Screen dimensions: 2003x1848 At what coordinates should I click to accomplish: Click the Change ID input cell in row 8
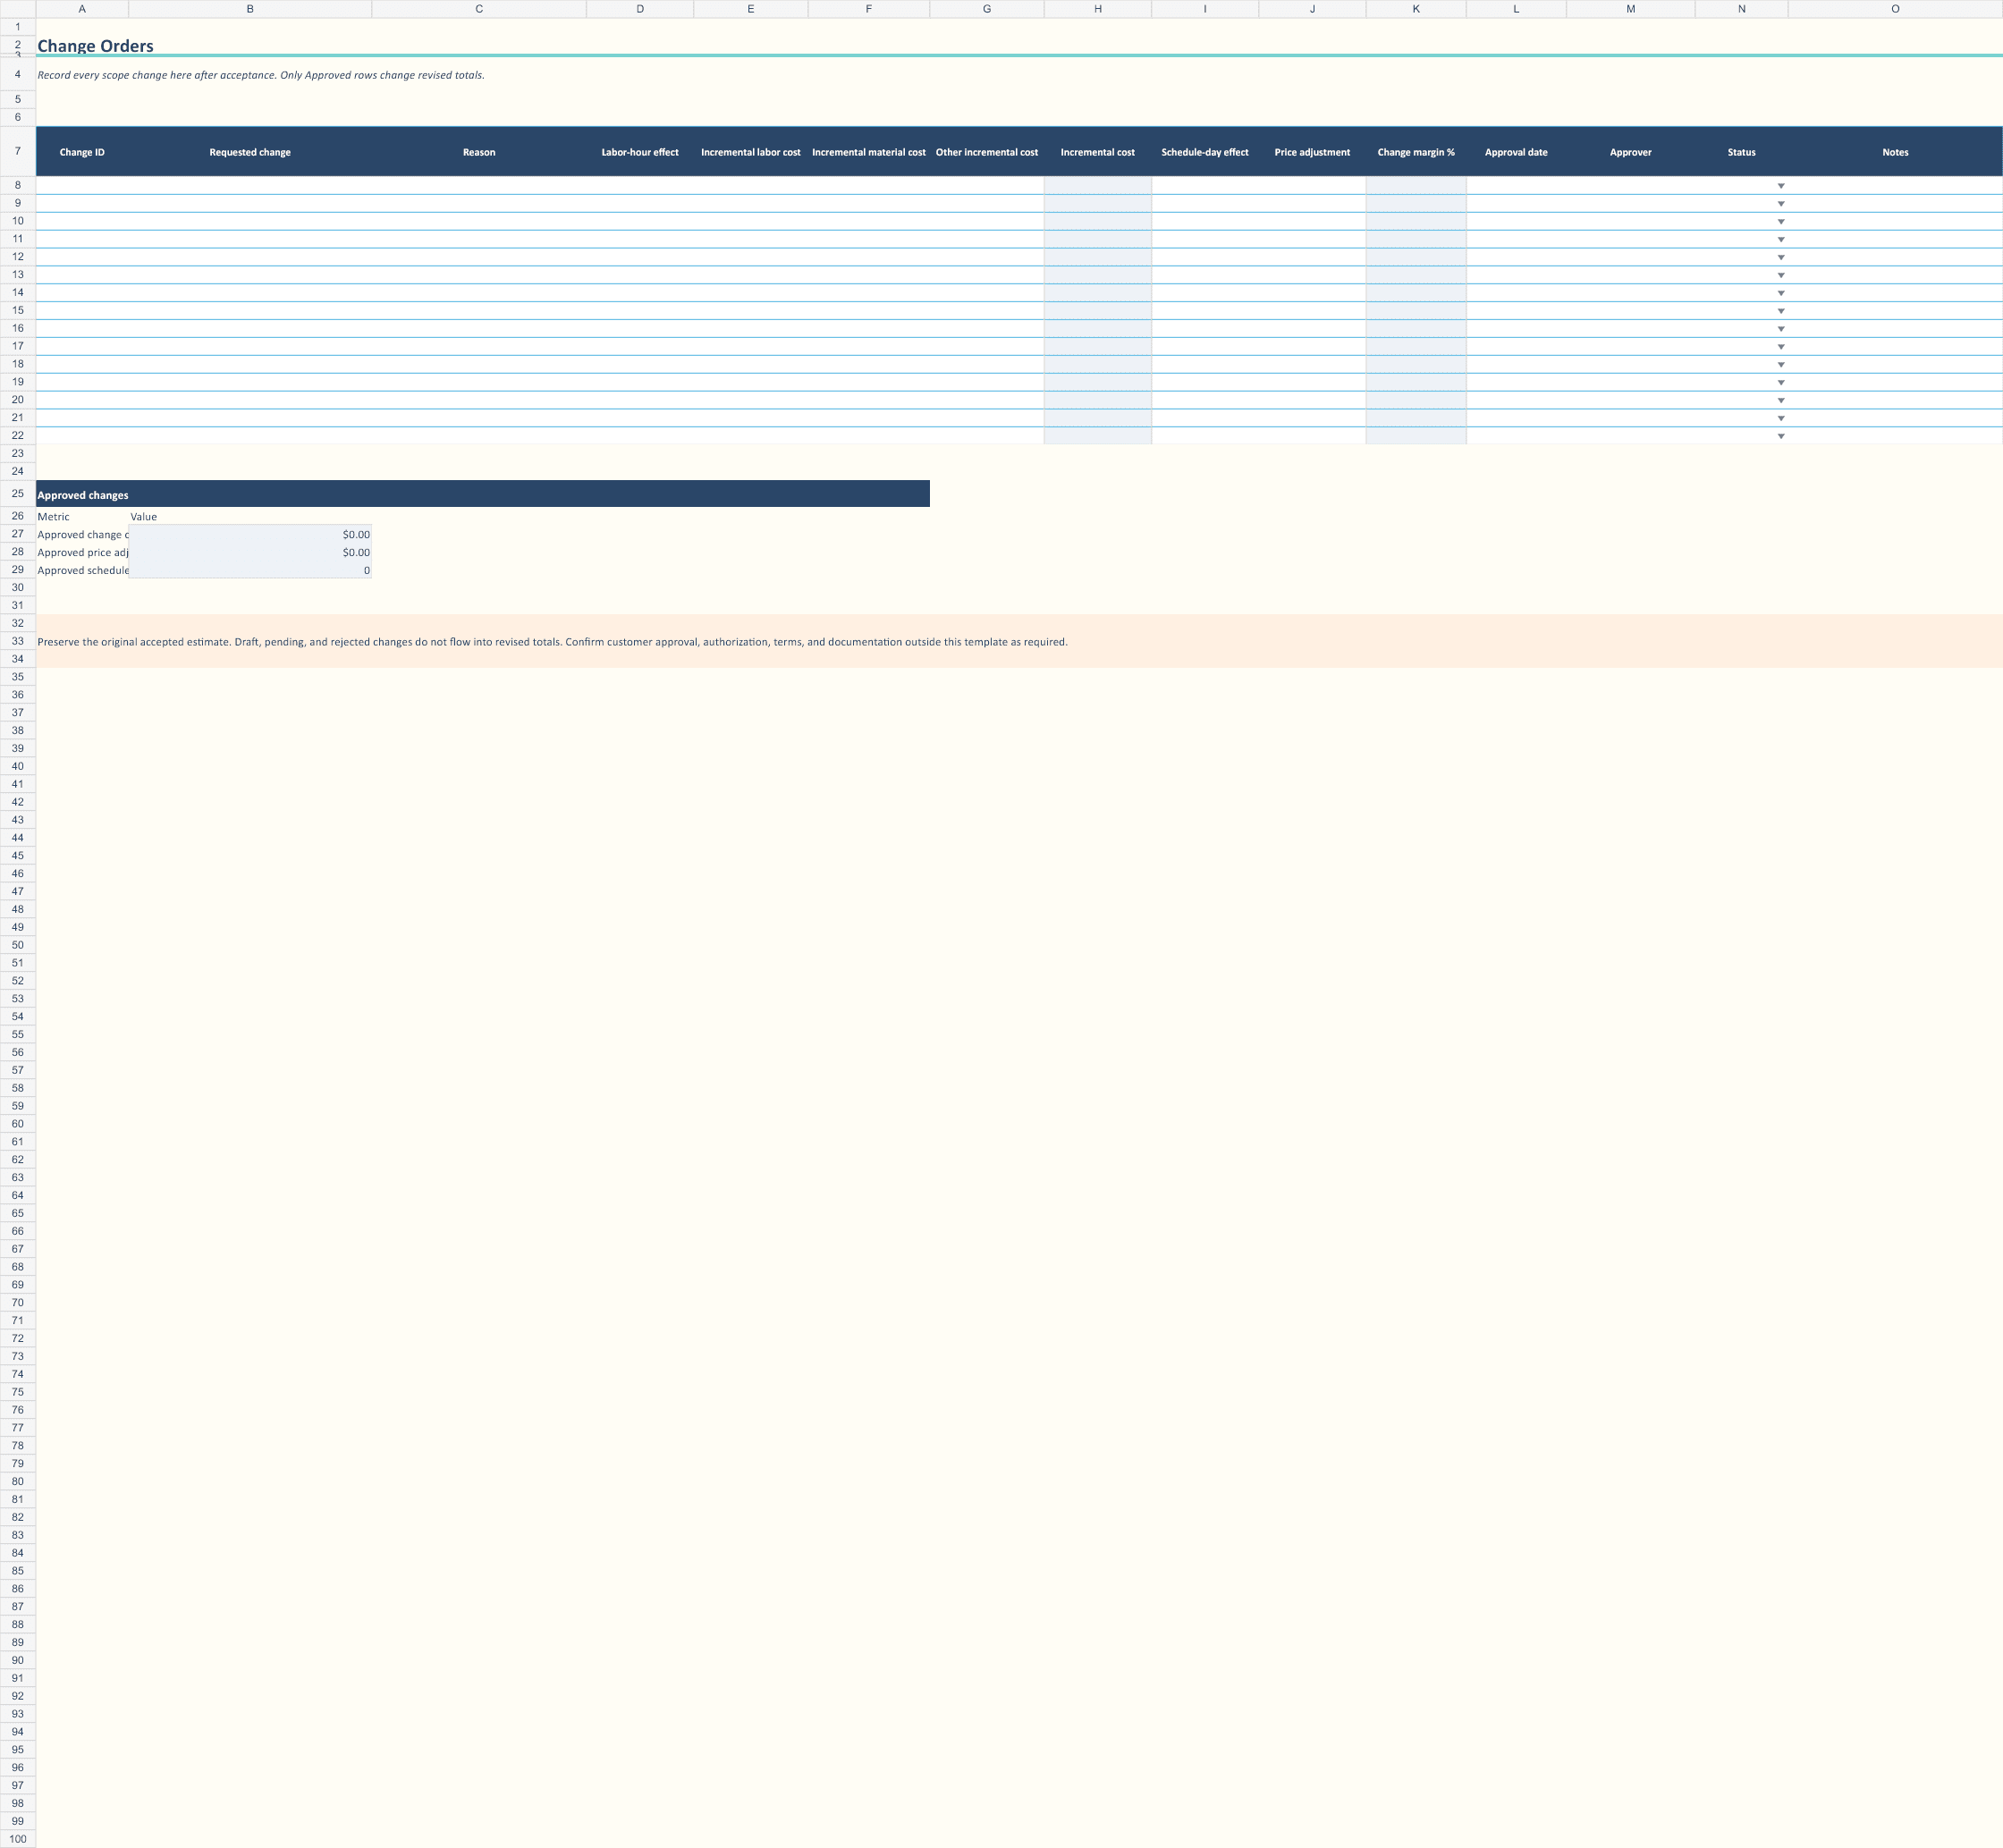[x=82, y=185]
